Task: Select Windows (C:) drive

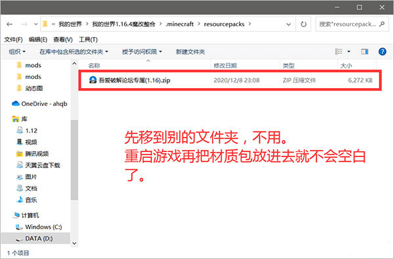Action: [x=39, y=227]
